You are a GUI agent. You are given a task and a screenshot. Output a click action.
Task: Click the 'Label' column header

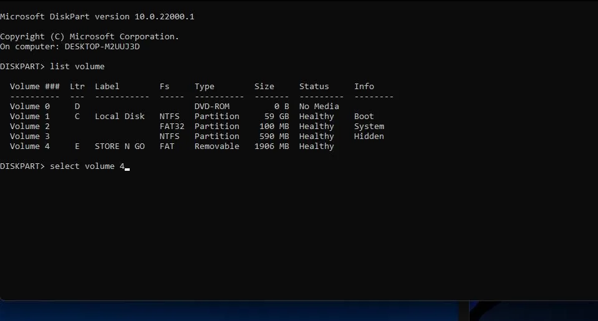coord(107,87)
